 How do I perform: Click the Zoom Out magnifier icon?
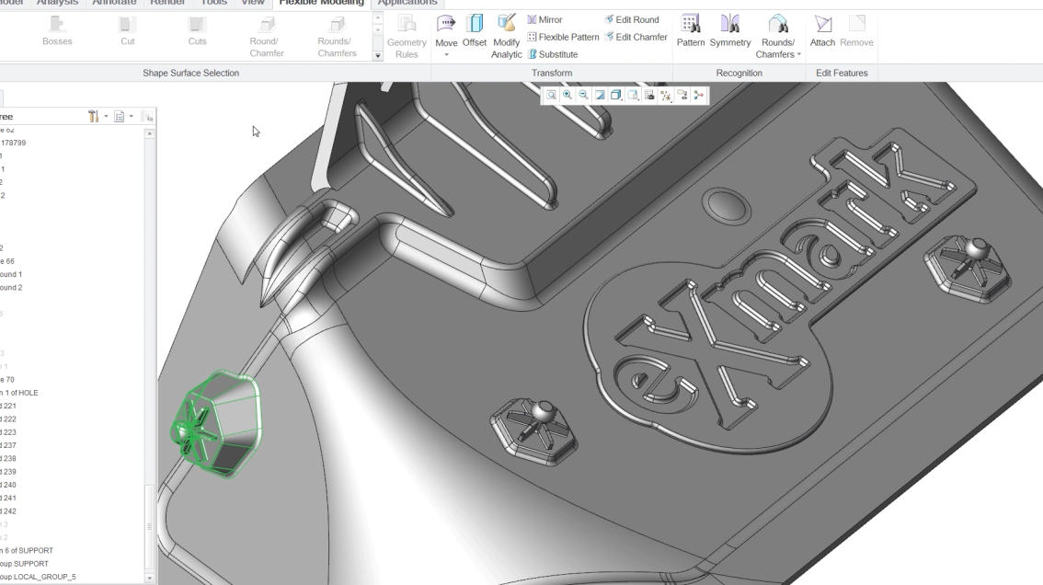[x=583, y=95]
